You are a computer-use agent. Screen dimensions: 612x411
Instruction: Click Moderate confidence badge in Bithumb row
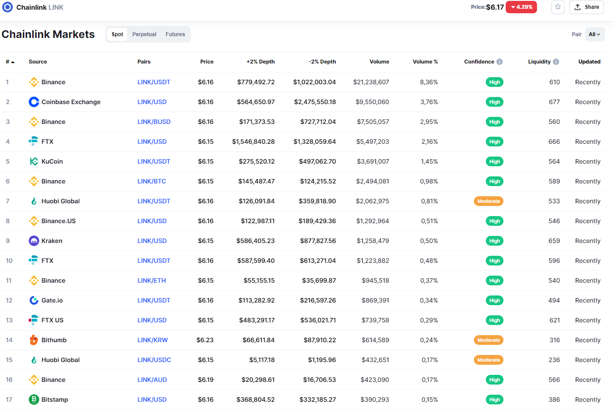tap(489, 340)
